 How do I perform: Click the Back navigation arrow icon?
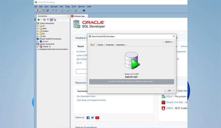tap(62, 10)
